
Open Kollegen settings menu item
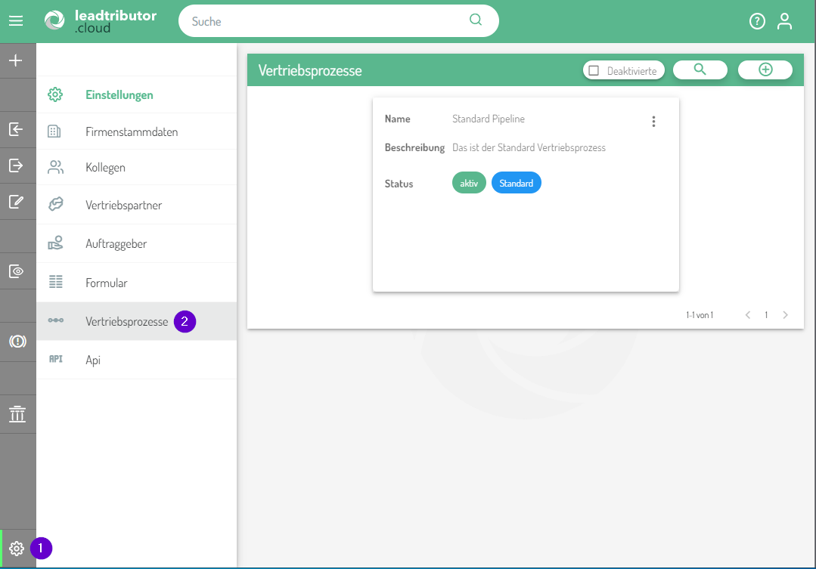point(105,168)
